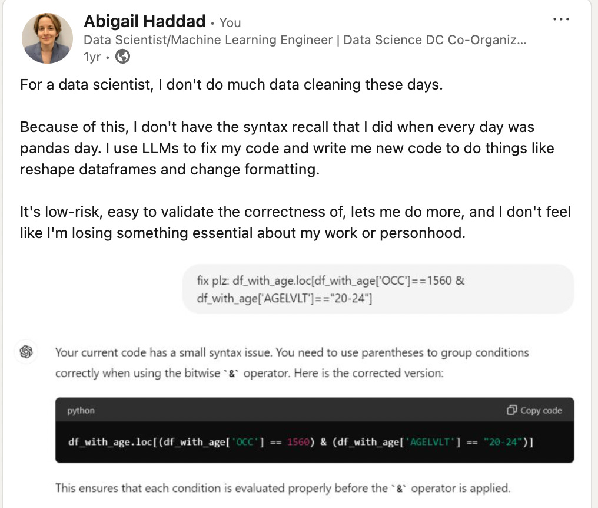Click the 'You' label beside the name
The image size is (598, 508).
coord(230,22)
